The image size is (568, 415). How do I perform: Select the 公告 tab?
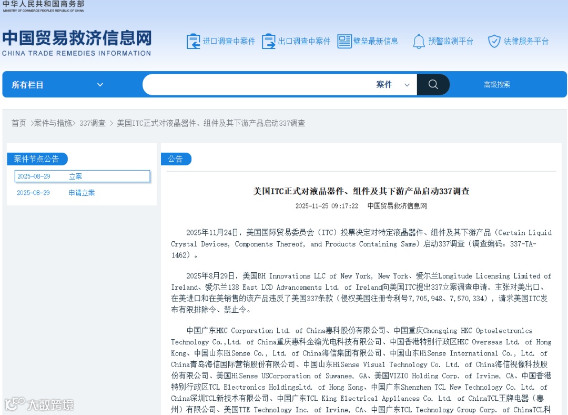click(x=176, y=159)
